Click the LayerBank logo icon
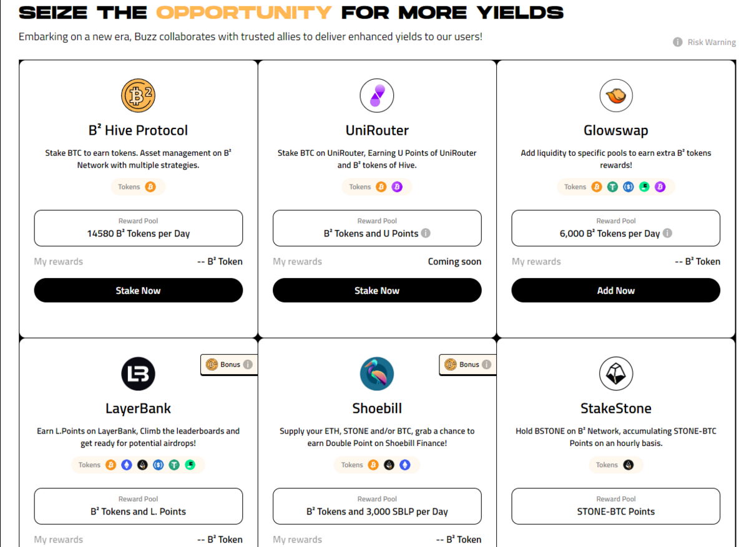This screenshot has width=749, height=547. tap(138, 374)
